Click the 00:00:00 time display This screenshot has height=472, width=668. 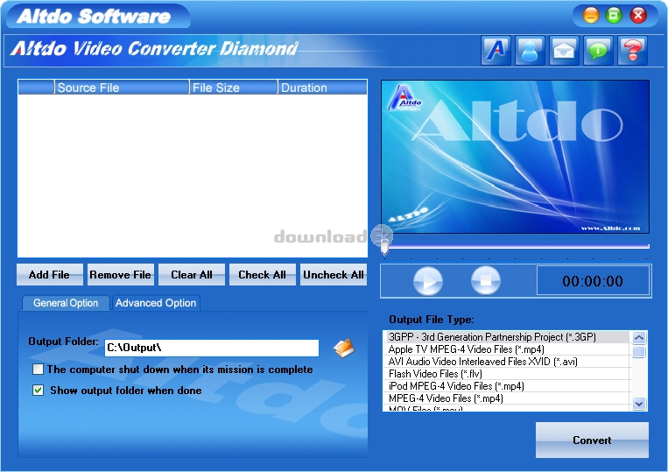pyautogui.click(x=592, y=281)
